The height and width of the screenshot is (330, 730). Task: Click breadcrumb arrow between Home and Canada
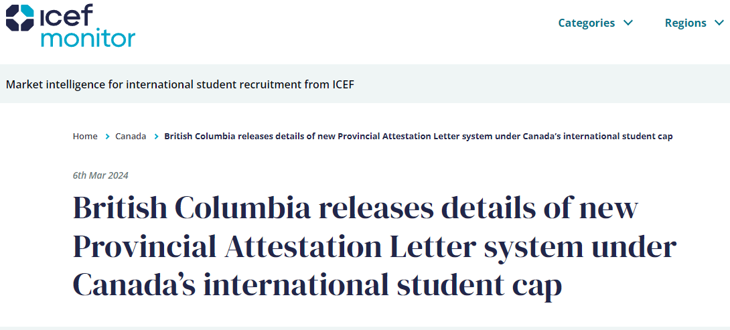point(108,137)
